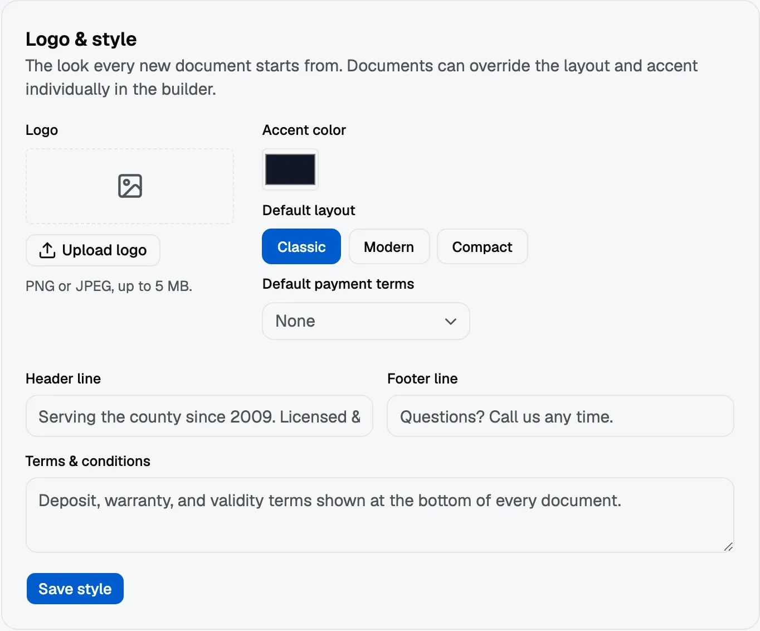Viewport: 760px width, 631px height.
Task: Click the resize grip of Terms & conditions box
Action: pyautogui.click(x=728, y=547)
